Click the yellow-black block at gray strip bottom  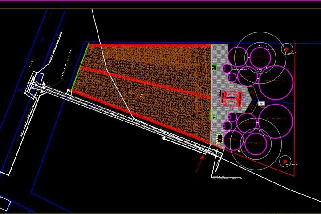coord(219,138)
